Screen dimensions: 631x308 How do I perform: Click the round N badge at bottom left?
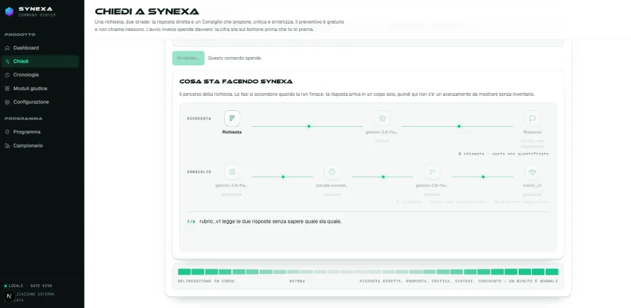(x=9, y=296)
